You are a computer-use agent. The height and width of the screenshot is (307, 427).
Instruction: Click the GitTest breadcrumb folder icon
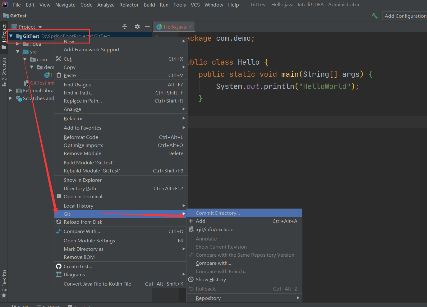click(6, 16)
